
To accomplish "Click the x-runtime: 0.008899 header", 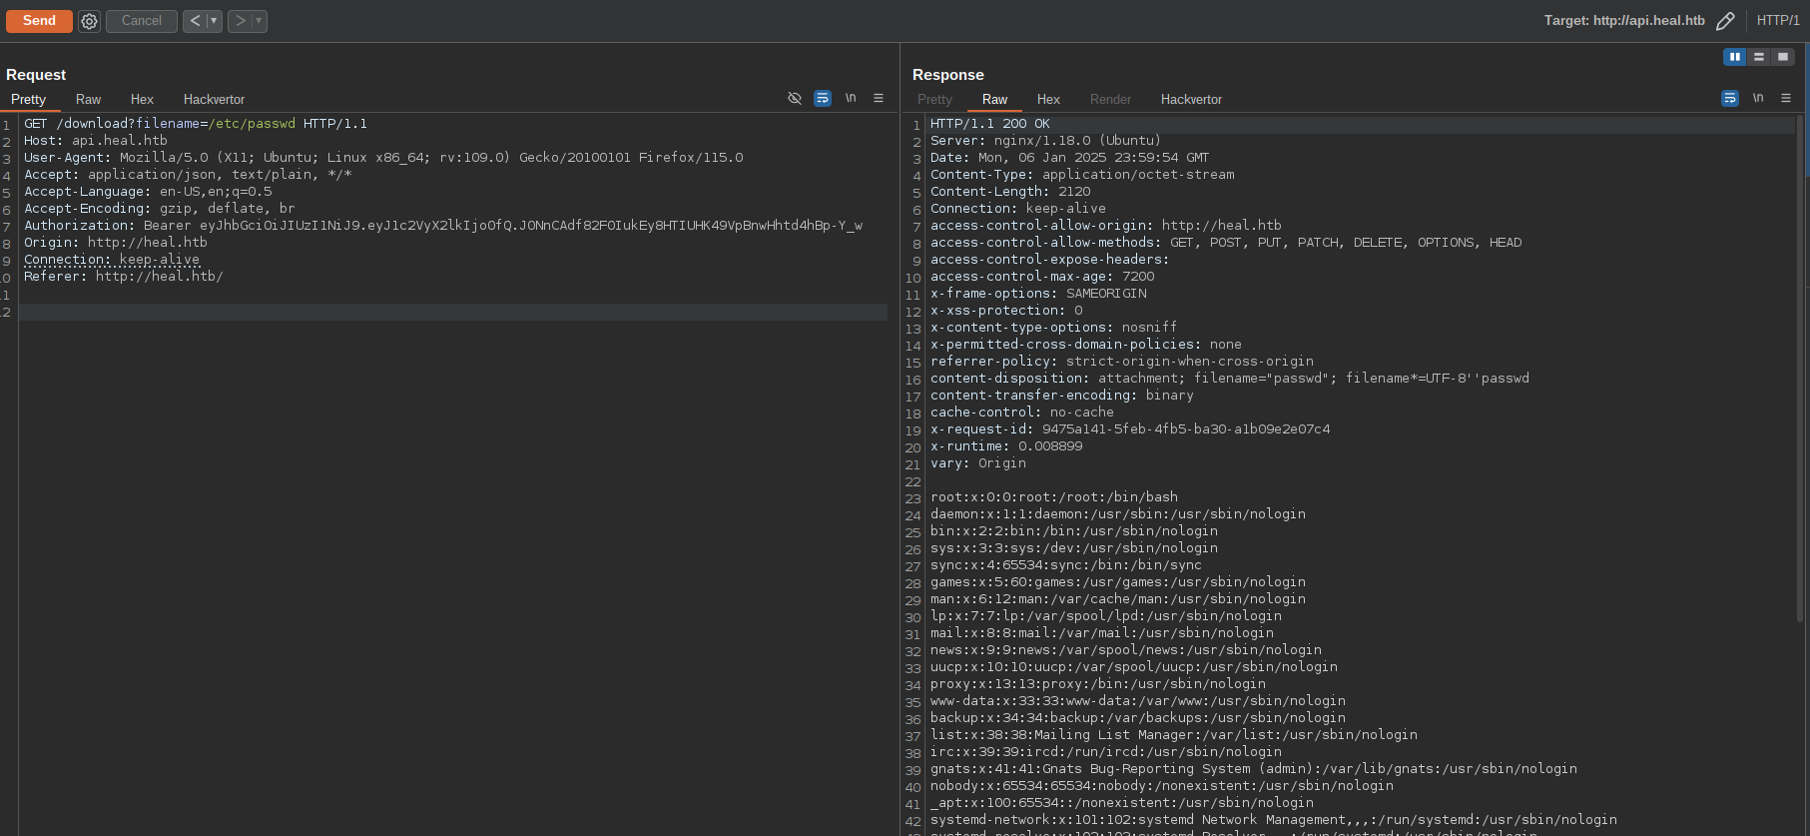I will [x=1006, y=446].
